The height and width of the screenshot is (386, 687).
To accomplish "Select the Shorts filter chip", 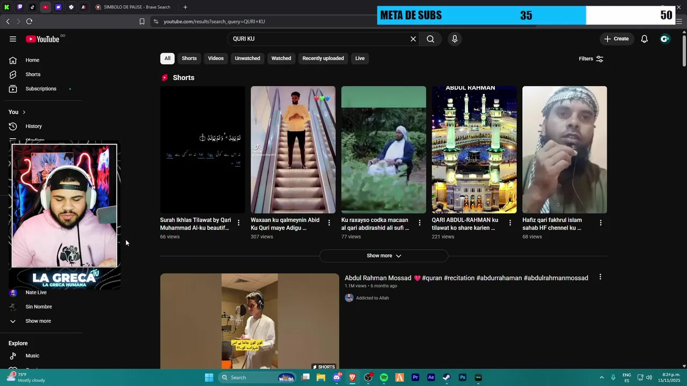I will [x=189, y=58].
